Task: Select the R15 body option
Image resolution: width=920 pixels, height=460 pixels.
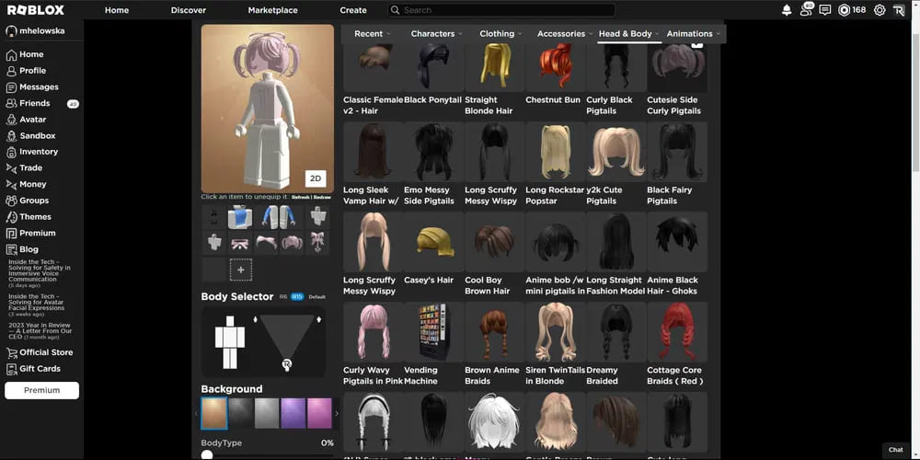Action: coord(297,297)
